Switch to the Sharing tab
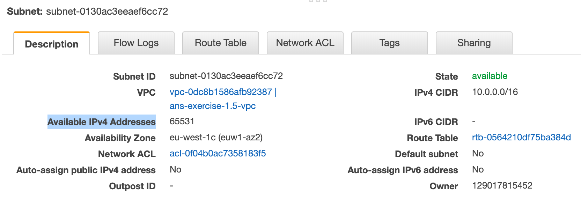Screen dimensions: 581x213 tap(474, 43)
